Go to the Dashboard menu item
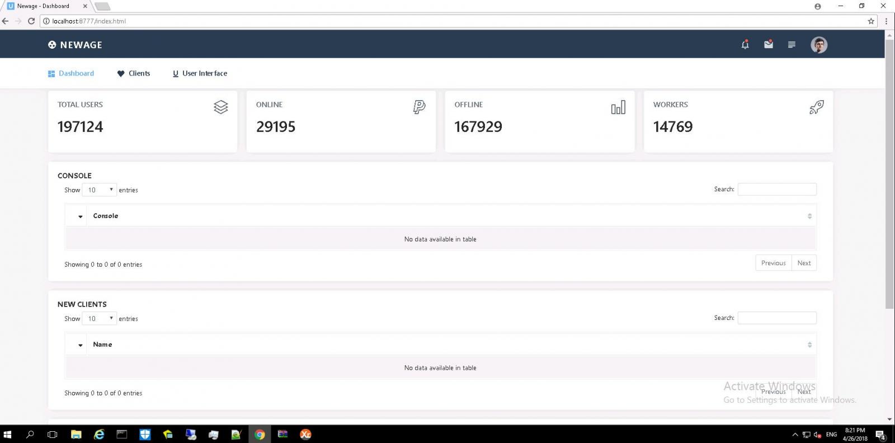The width and height of the screenshot is (895, 443). tap(71, 73)
